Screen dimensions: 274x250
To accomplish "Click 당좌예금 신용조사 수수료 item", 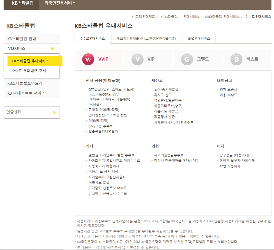I will click(107, 193).
